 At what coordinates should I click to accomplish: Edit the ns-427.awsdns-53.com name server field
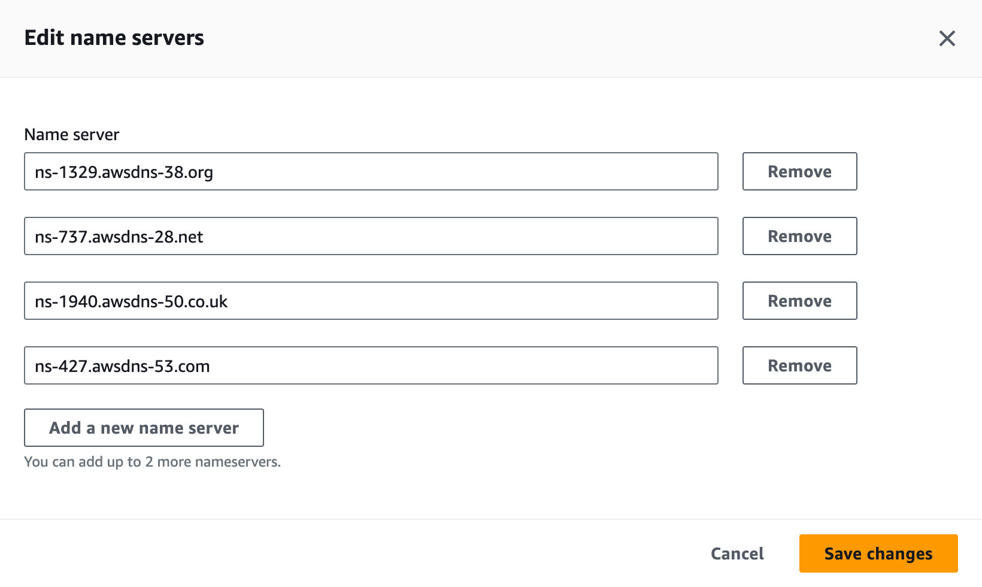click(371, 365)
